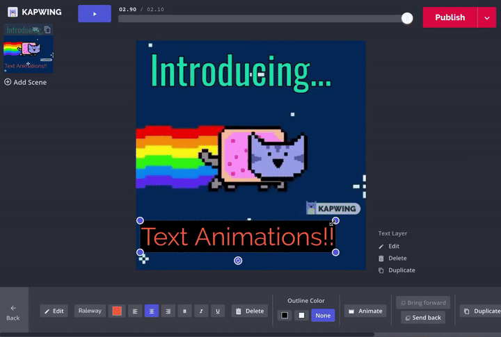Image resolution: width=501 pixels, height=337 pixels.
Task: Click the Kapwing cat logo icon
Action: point(13,12)
